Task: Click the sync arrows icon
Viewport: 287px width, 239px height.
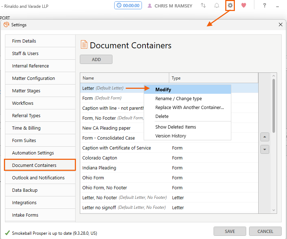Action: (203, 5)
